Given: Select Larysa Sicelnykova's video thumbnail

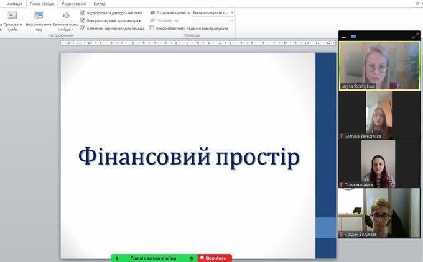Looking at the screenshot, I should tap(379, 66).
